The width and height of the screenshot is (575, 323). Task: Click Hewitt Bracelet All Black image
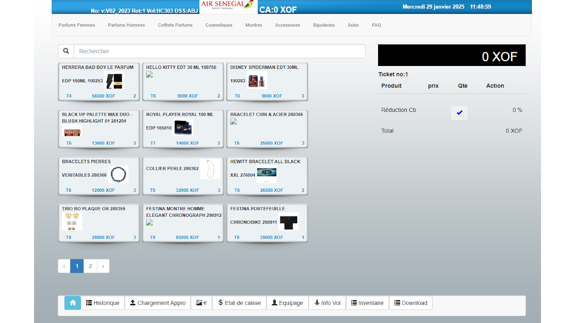tap(266, 175)
